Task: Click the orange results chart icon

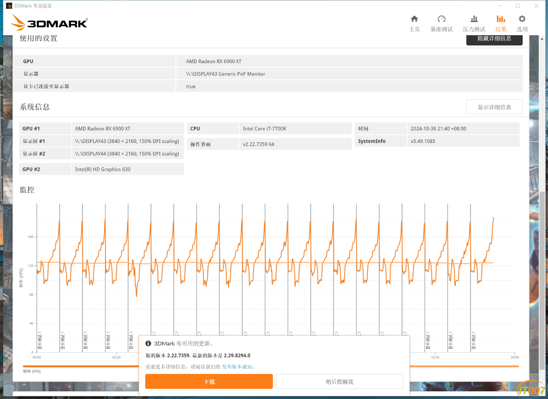Action: (x=501, y=19)
